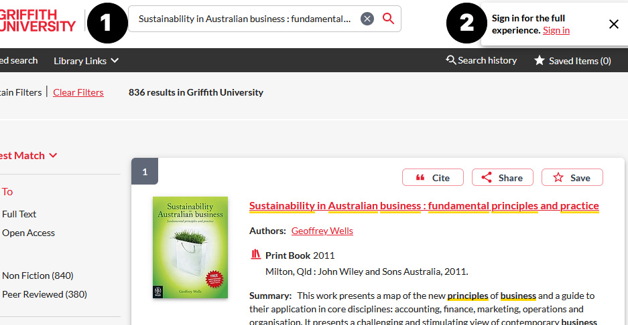Expand the Library Links menu

point(86,61)
